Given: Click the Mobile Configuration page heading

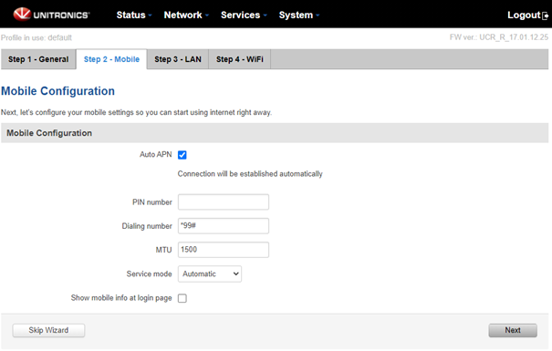Looking at the screenshot, I should point(57,91).
